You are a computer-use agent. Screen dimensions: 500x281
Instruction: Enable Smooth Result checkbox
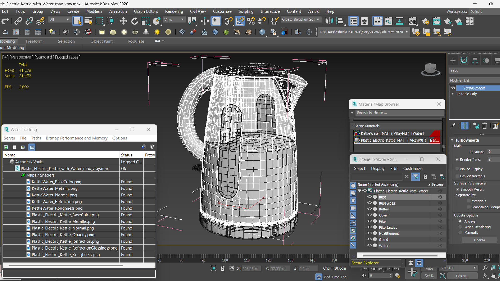point(458,189)
